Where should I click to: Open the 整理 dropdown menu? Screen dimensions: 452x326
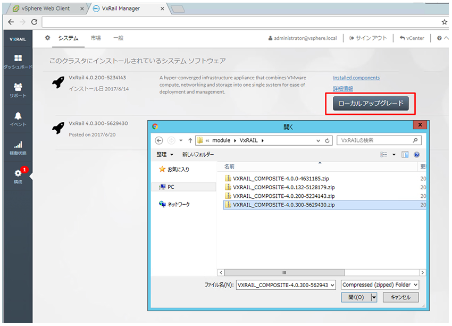165,155
